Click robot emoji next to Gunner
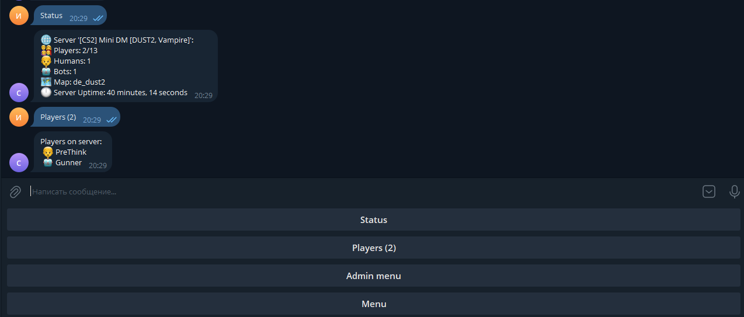The image size is (744, 317). tap(48, 162)
